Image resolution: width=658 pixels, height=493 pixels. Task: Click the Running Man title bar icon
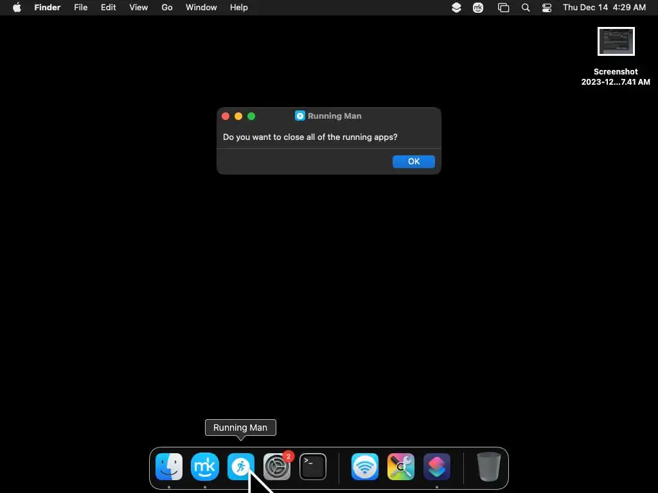point(299,116)
